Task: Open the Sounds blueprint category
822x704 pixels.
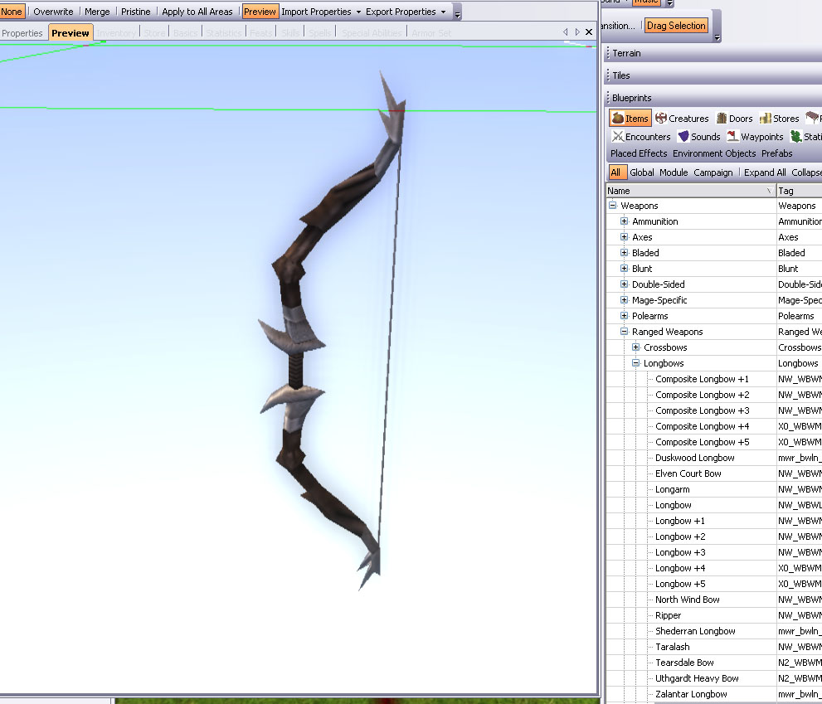Action: (x=699, y=137)
